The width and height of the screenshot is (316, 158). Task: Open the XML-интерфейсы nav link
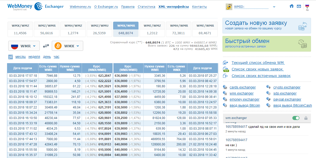point(174,7)
